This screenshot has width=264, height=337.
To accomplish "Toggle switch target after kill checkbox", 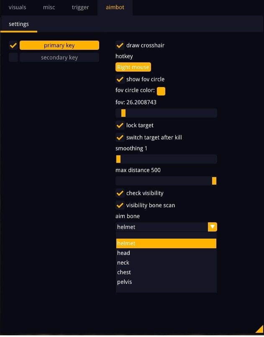I will click(x=120, y=138).
